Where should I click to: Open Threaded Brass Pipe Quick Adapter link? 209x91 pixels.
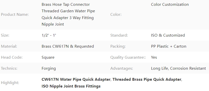pos(147,79)
